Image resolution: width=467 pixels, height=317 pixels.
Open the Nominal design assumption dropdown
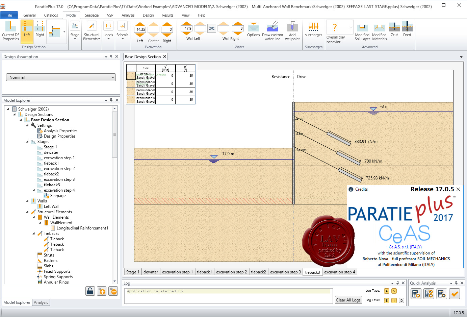[x=61, y=77]
